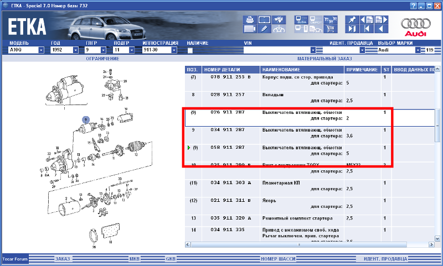Click the Tecar Forum label
Screen dimensions: 443x266
click(15, 259)
